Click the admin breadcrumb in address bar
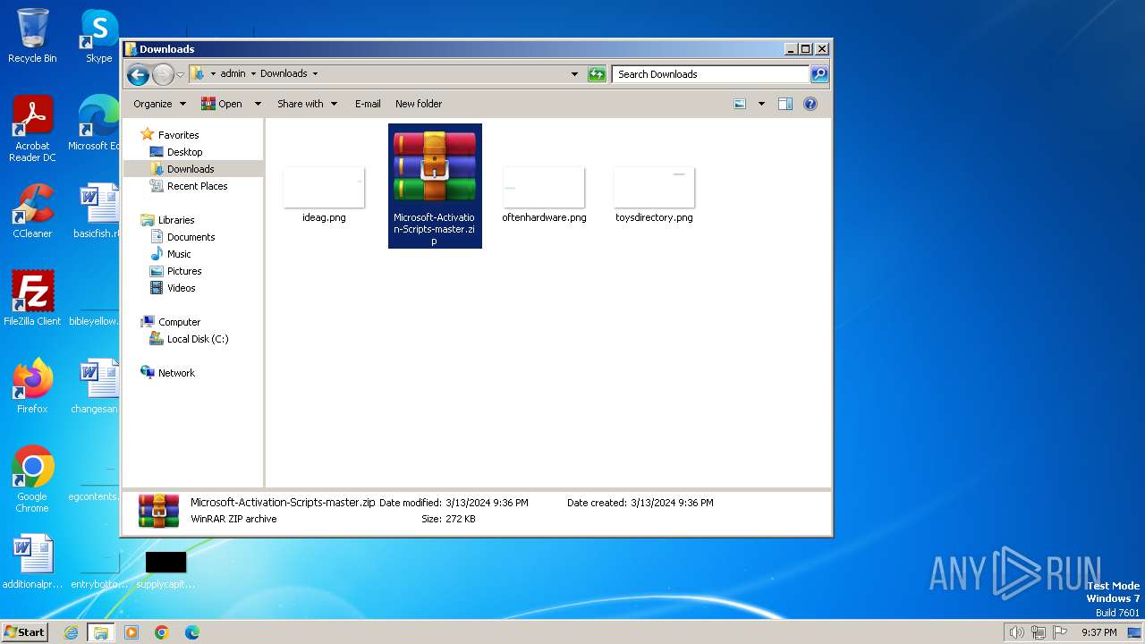Screen dimensions: 1145x644 (233, 74)
